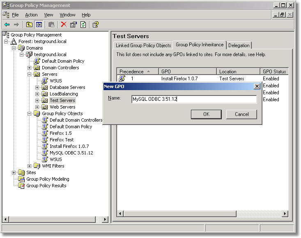Expand the LoadBalancing node
The image size is (301, 238).
(x=37, y=94)
